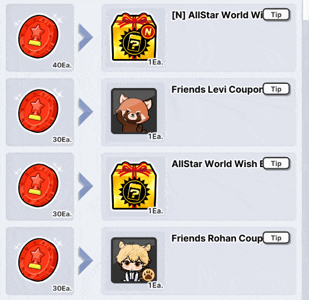Click the red coin in the AllStar World Wish row
Image resolution: width=309 pixels, height=300 pixels.
pyautogui.click(x=38, y=185)
